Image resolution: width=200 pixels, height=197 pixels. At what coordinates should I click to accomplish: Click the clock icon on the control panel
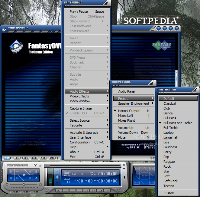pyautogui.click(x=47, y=190)
